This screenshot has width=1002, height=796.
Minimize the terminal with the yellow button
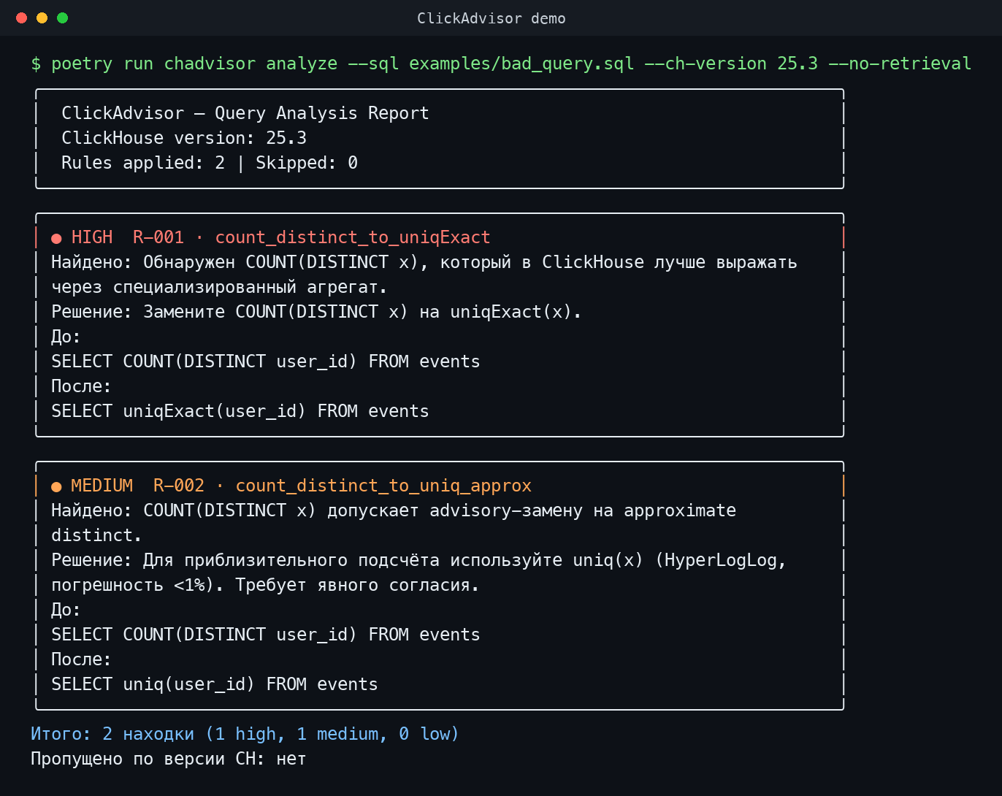point(42,18)
